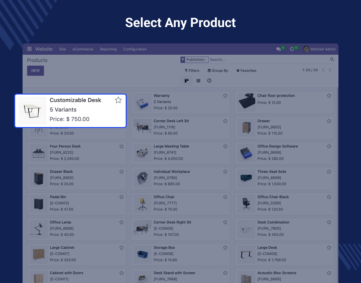Expand the Group By dropdown
Viewport: 361px width, 283px height.
[x=218, y=70]
